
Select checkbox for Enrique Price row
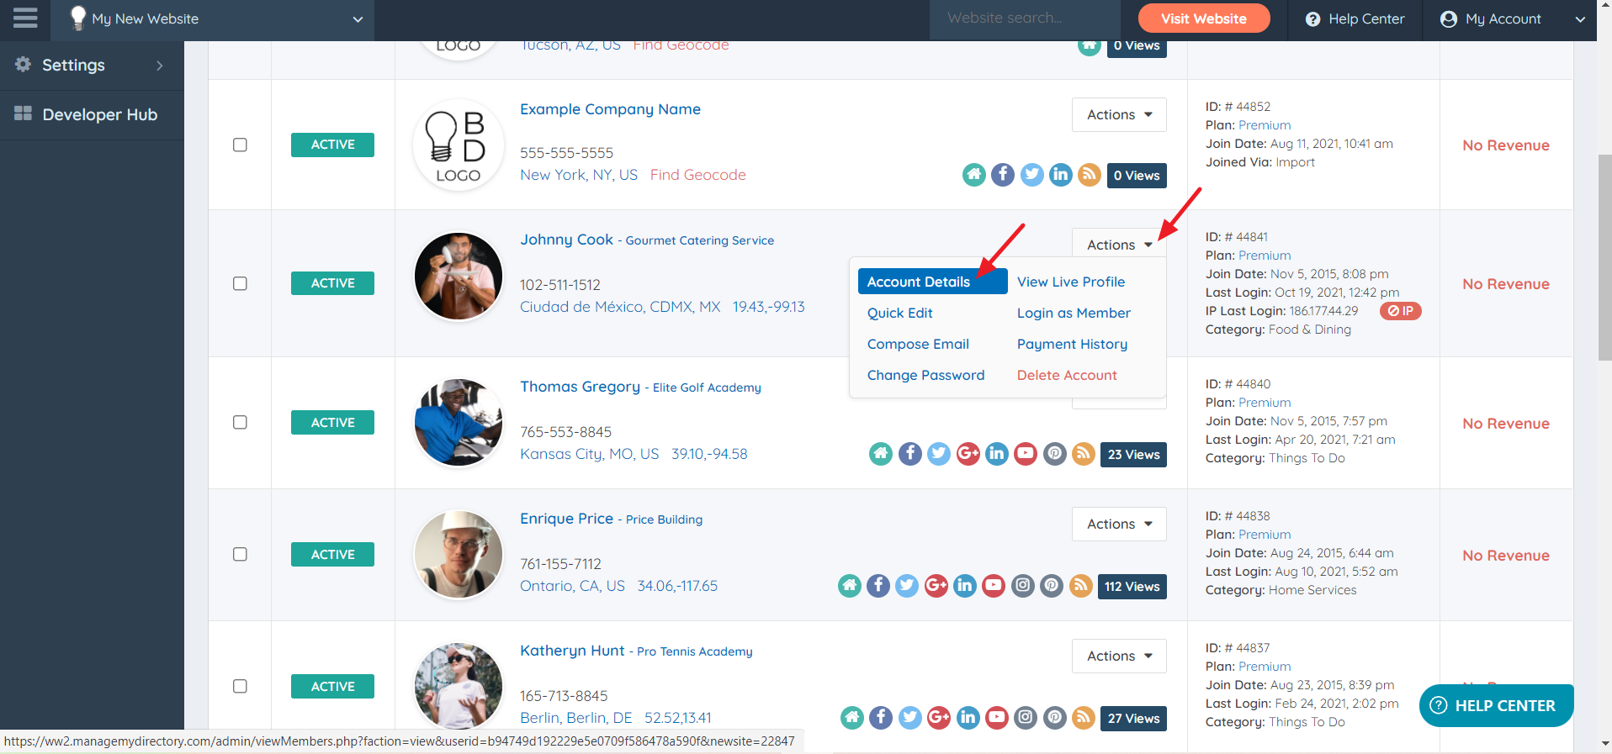click(240, 554)
